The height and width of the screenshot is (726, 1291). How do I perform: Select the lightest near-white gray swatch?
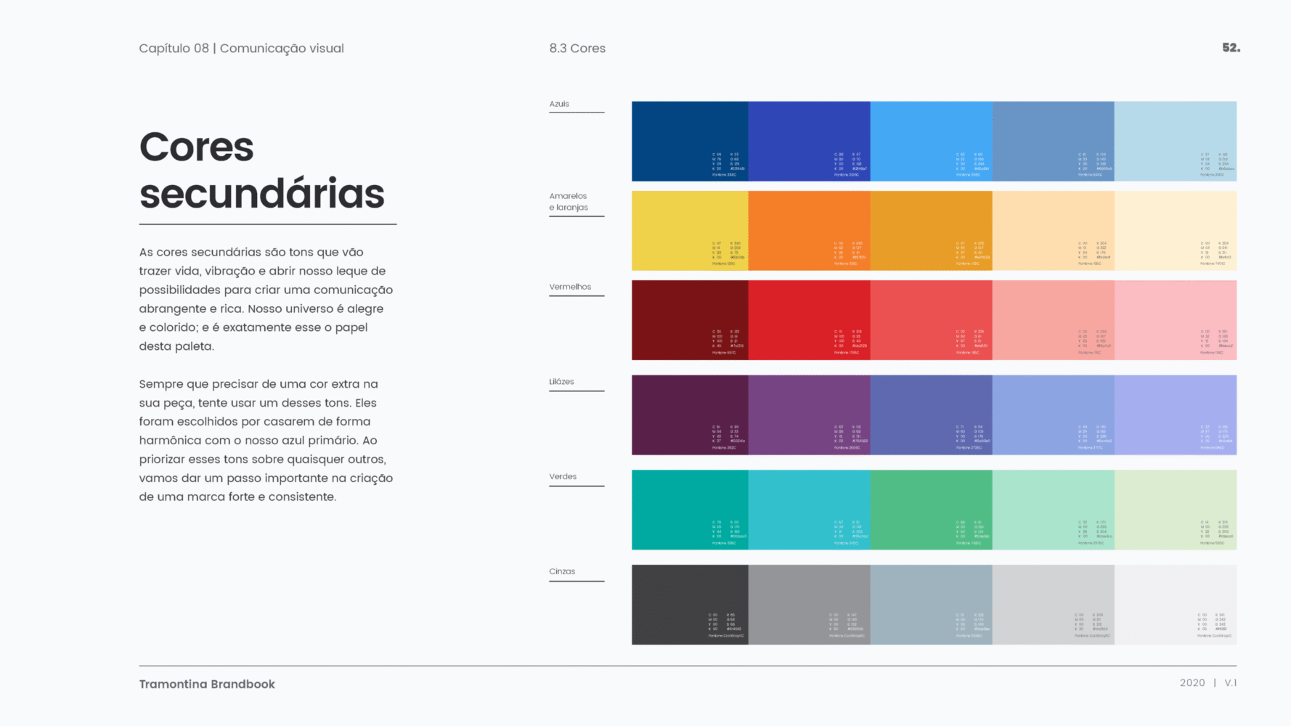point(1176,605)
